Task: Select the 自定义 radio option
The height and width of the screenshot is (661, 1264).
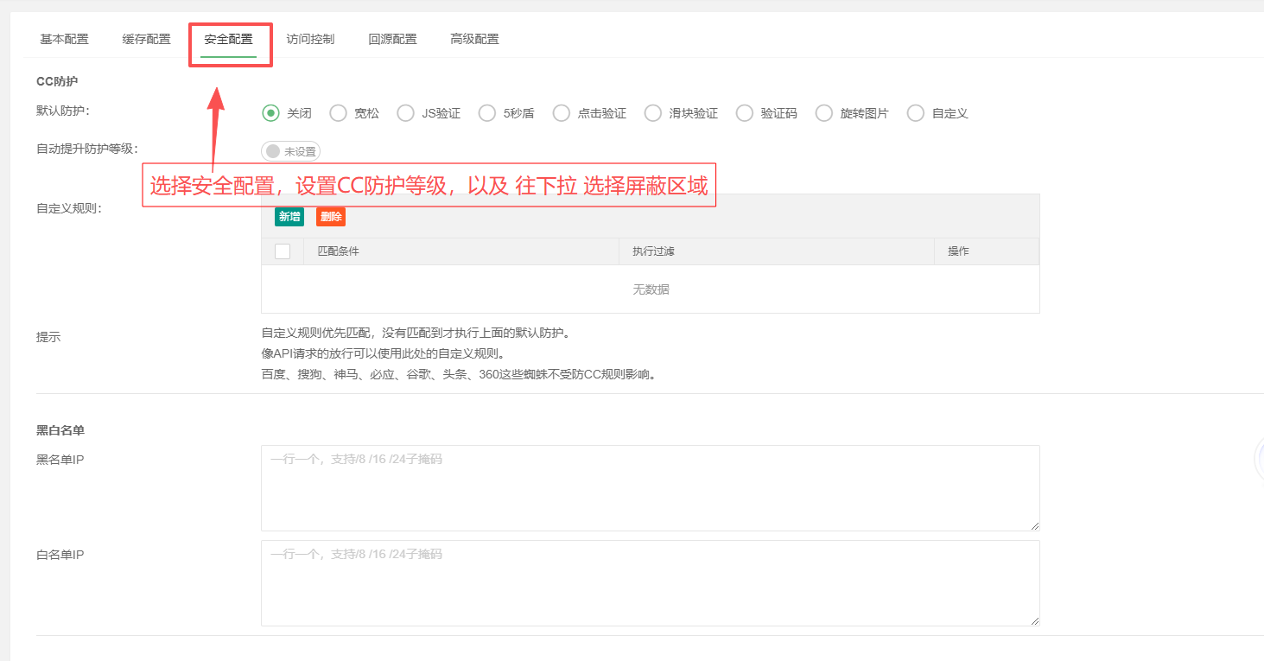Action: (916, 113)
